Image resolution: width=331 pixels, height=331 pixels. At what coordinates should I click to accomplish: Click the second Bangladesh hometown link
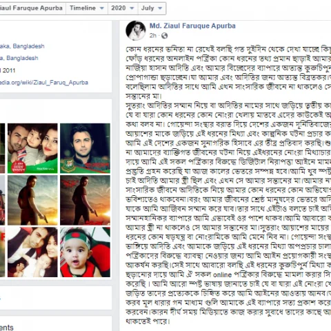19,58
